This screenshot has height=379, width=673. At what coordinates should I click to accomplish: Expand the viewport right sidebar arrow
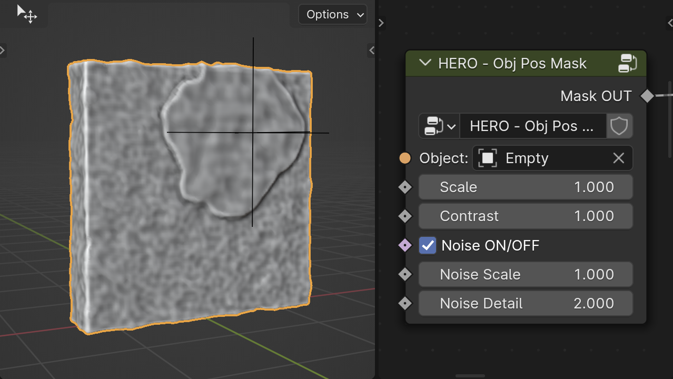click(x=372, y=51)
